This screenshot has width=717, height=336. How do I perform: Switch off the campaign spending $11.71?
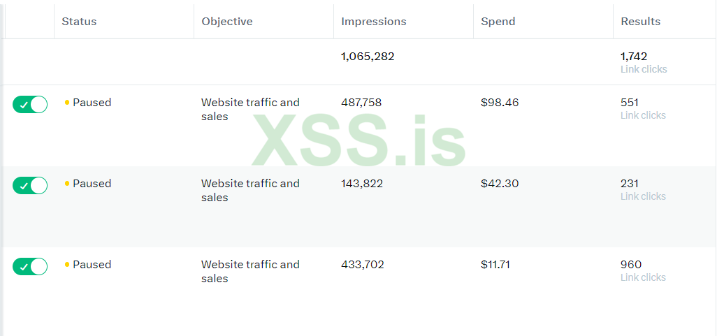click(x=30, y=266)
